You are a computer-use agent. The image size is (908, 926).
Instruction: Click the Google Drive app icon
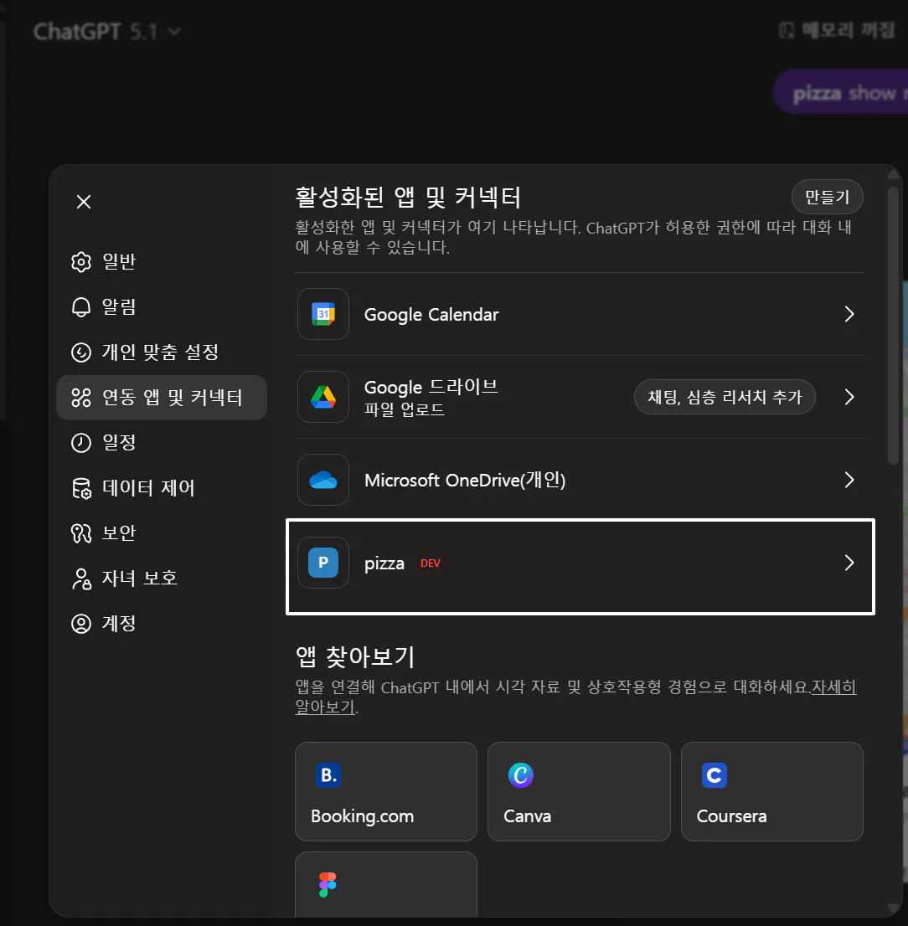(323, 397)
